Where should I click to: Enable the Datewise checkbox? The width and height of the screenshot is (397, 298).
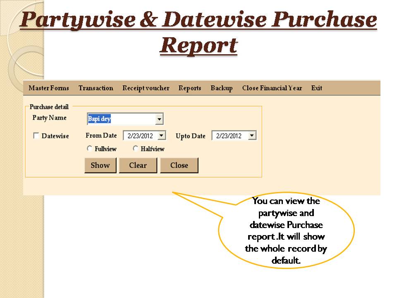pyautogui.click(x=36, y=136)
